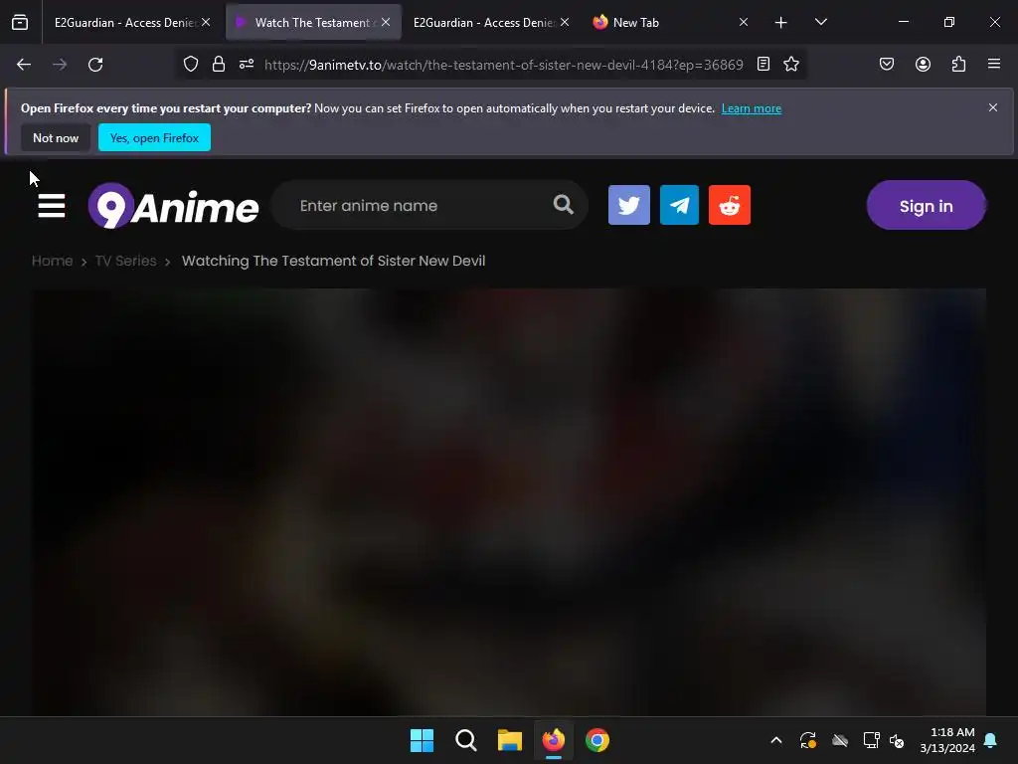Reload the current page
Image resolution: width=1018 pixels, height=764 pixels.
95,65
